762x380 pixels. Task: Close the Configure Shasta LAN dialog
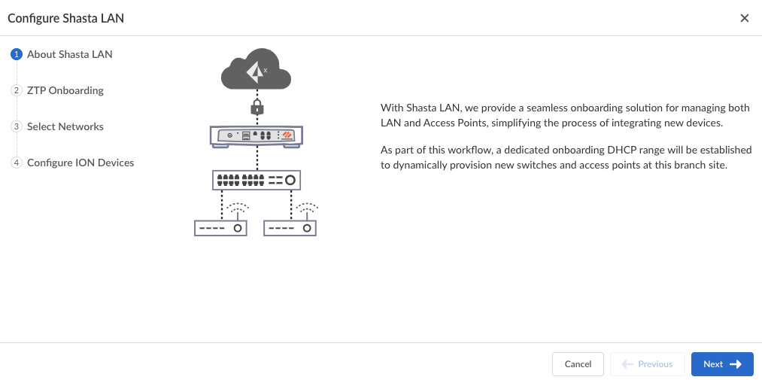pos(744,18)
